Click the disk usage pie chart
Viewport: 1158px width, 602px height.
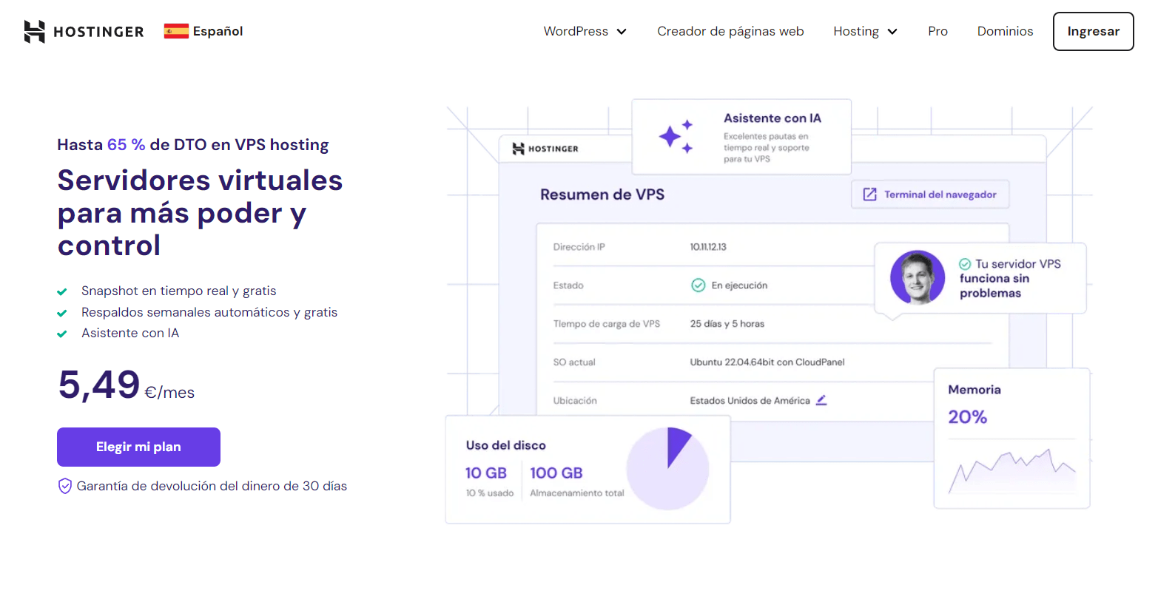[668, 468]
